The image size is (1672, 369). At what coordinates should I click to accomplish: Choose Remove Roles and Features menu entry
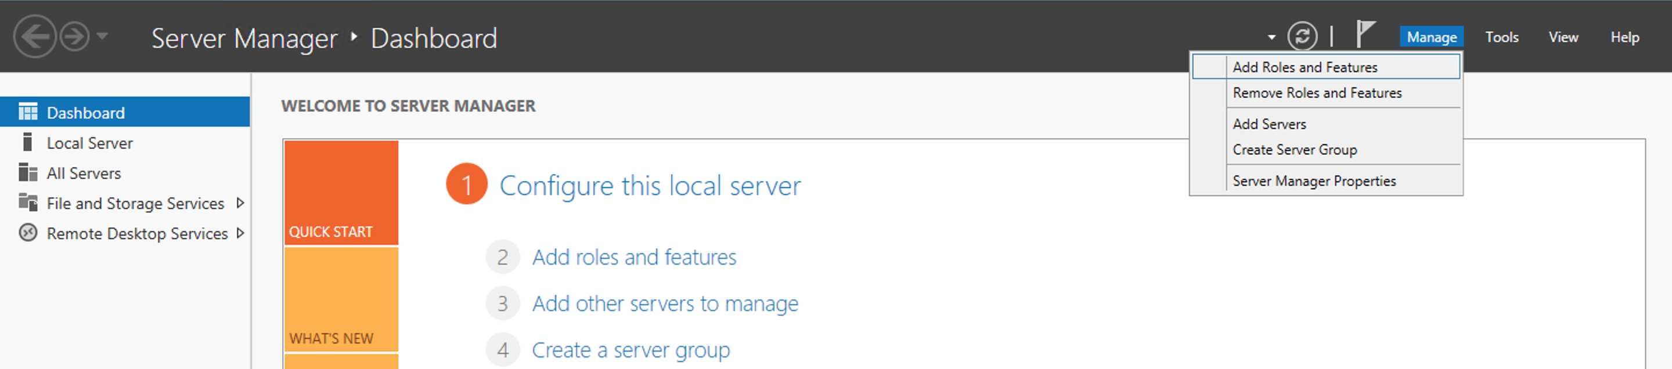click(x=1326, y=93)
